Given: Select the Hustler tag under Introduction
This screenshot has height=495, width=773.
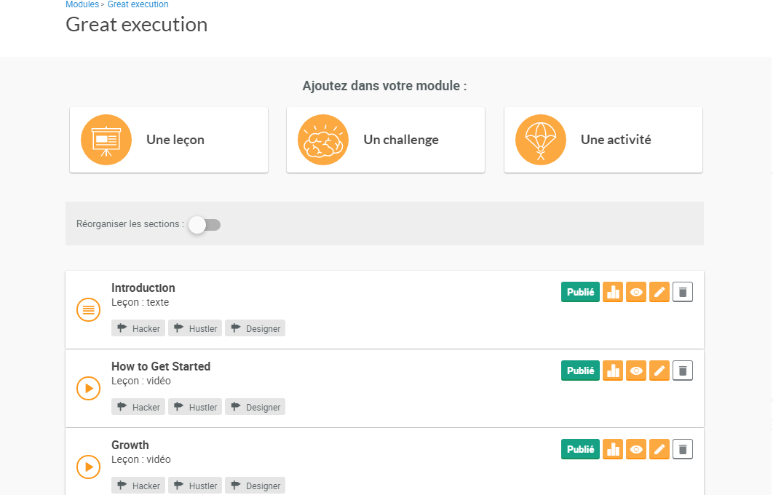Looking at the screenshot, I should 195,328.
